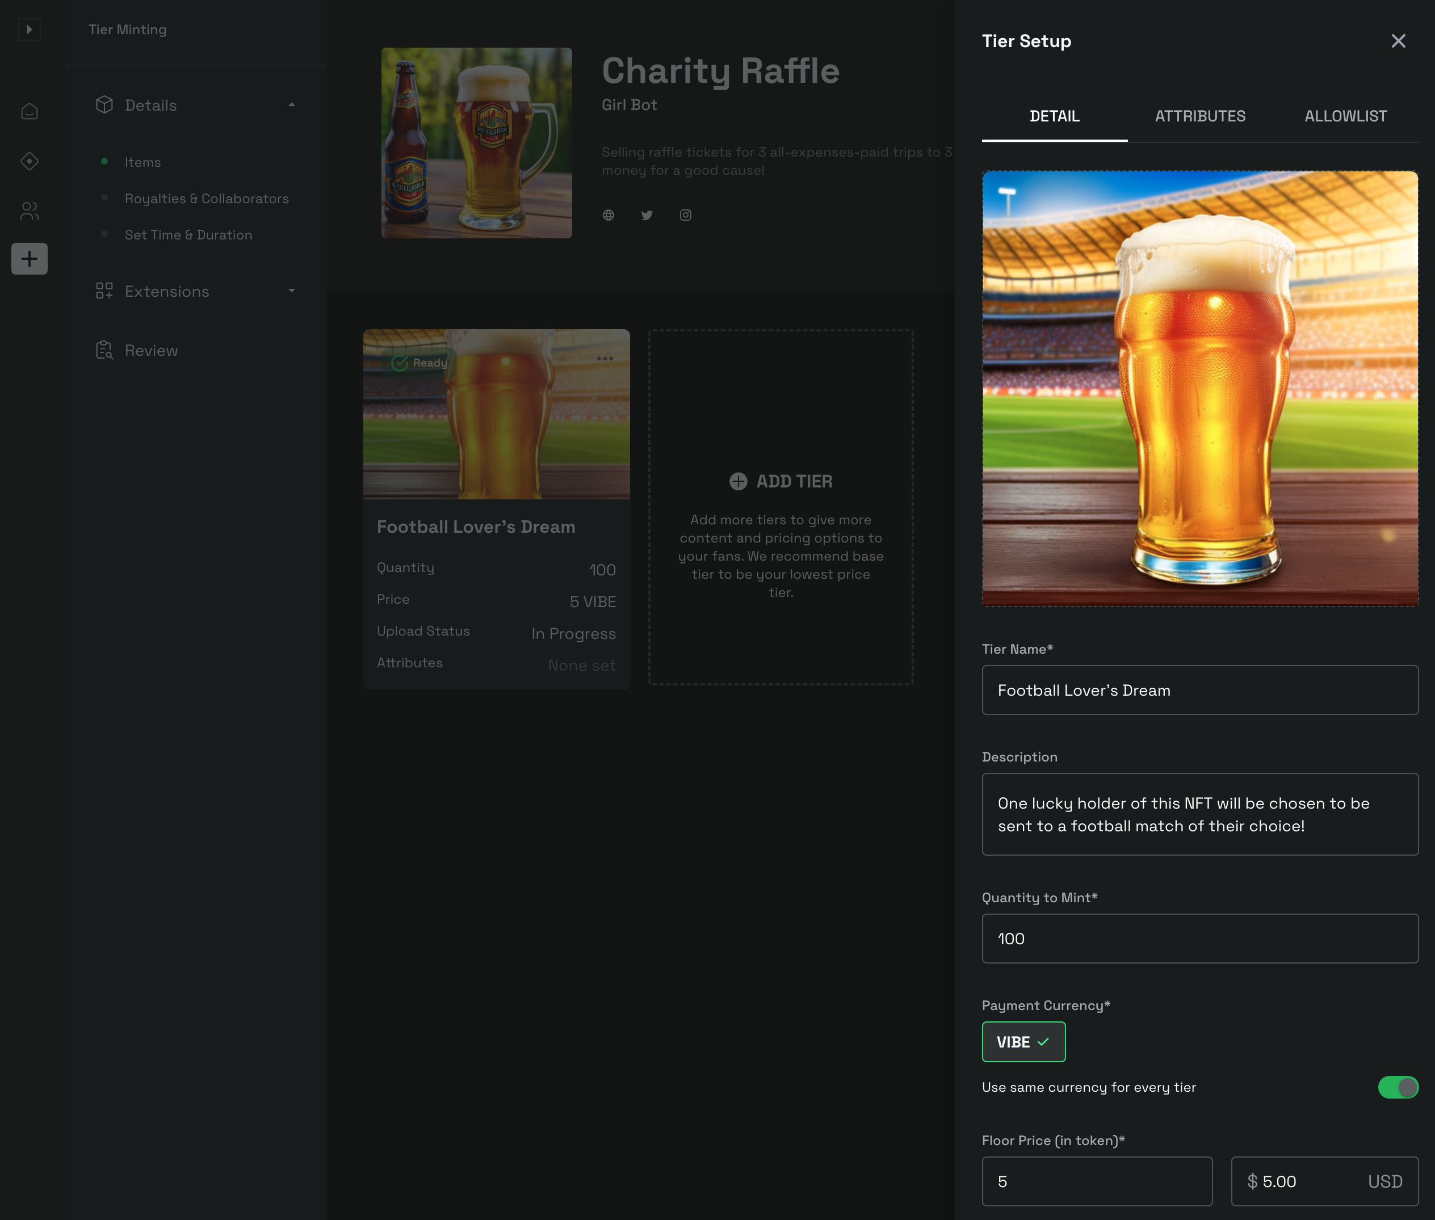
Task: Expand the sidebar with the arrow icon
Action: pyautogui.click(x=29, y=29)
